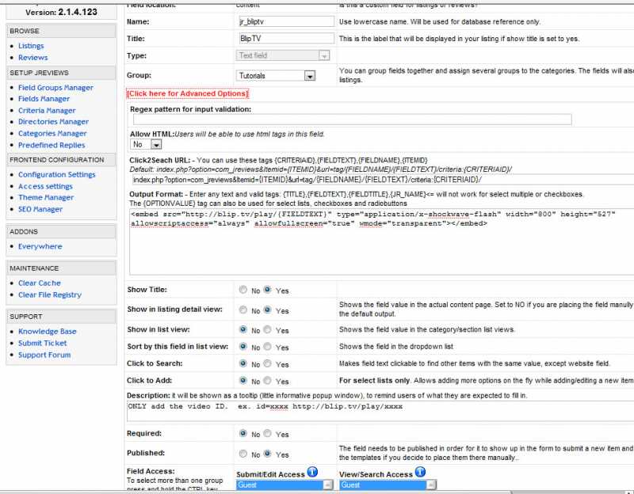634x494 pixels.
Task: Mark the field as Required Yes
Action: click(x=267, y=433)
